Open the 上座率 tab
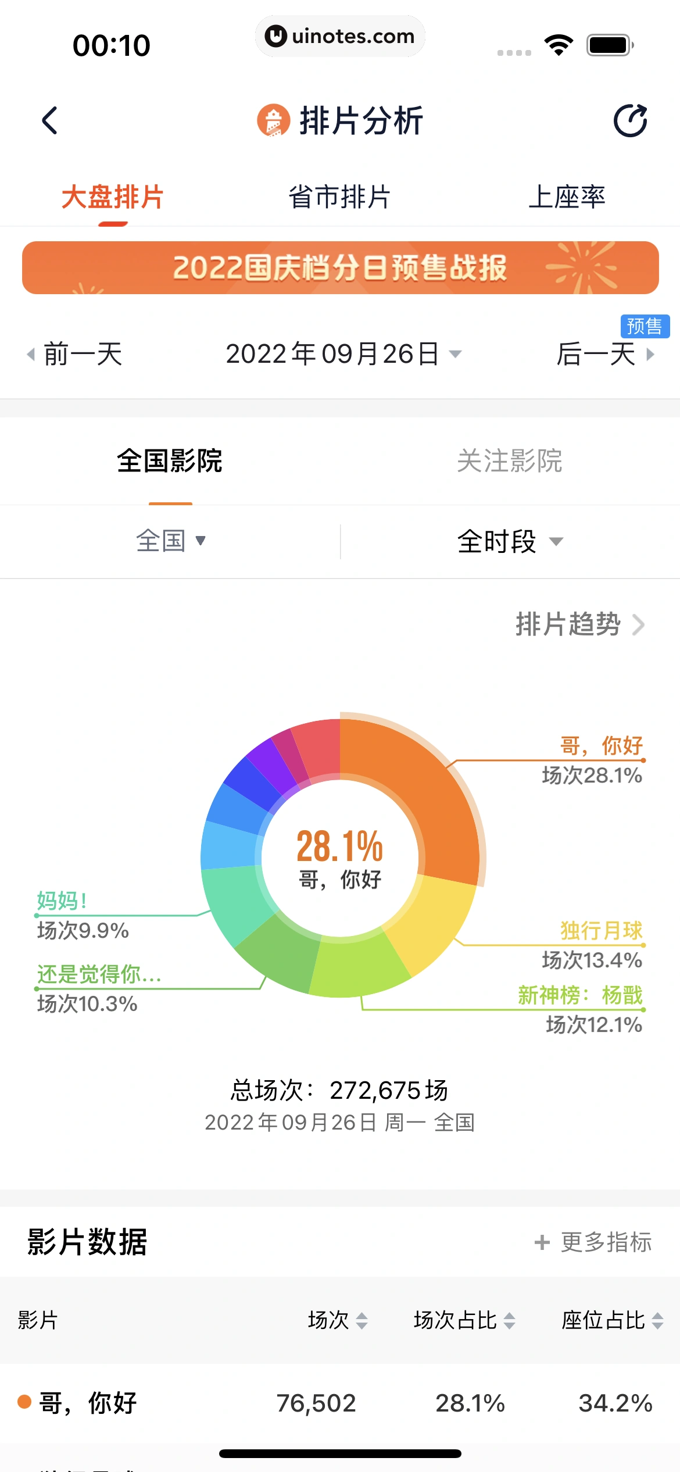The width and height of the screenshot is (680, 1472). point(567,197)
